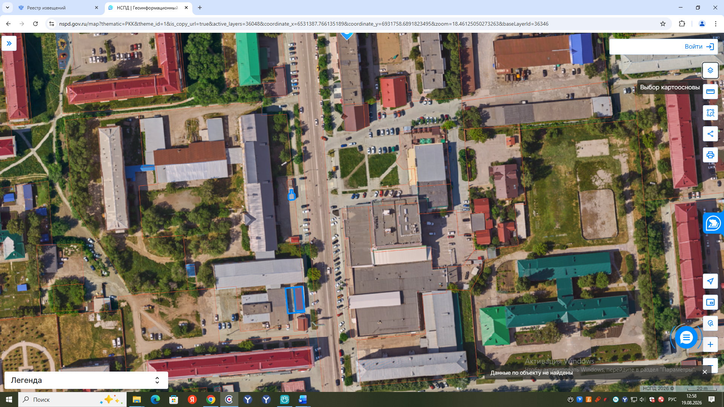Open the Windows Security tray icon

pos(652,399)
